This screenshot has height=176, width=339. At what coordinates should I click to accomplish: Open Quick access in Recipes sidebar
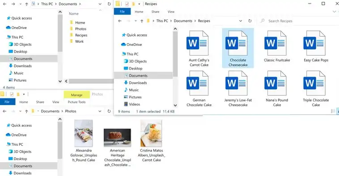[x=134, y=35]
